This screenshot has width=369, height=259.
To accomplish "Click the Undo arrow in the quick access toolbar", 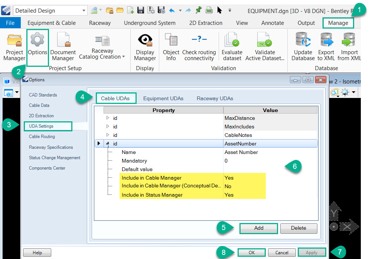I will click(x=172, y=10).
